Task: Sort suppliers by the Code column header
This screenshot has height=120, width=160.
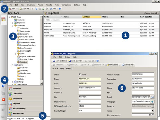Action: point(53,17)
